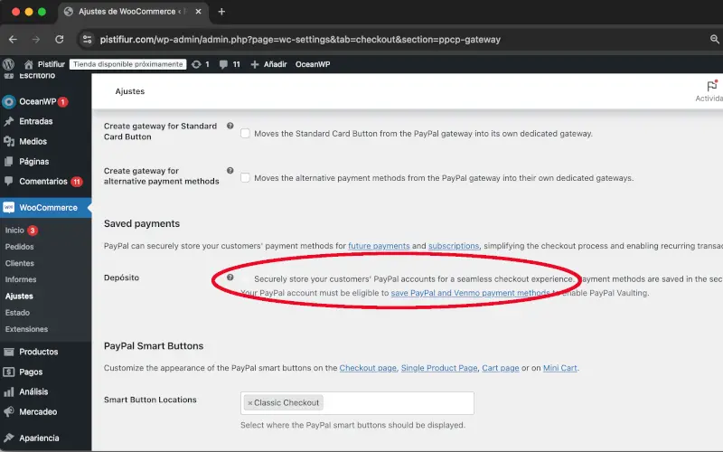723x452 pixels.
Task: Click the Añadir plus item
Action: [x=268, y=64]
